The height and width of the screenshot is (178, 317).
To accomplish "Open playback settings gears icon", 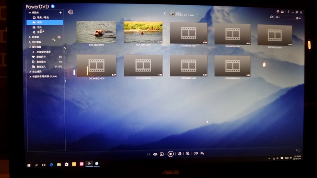I will 202,153.
